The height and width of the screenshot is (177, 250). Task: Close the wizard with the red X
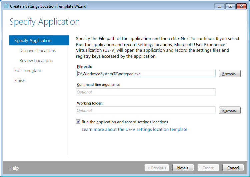click(x=241, y=6)
